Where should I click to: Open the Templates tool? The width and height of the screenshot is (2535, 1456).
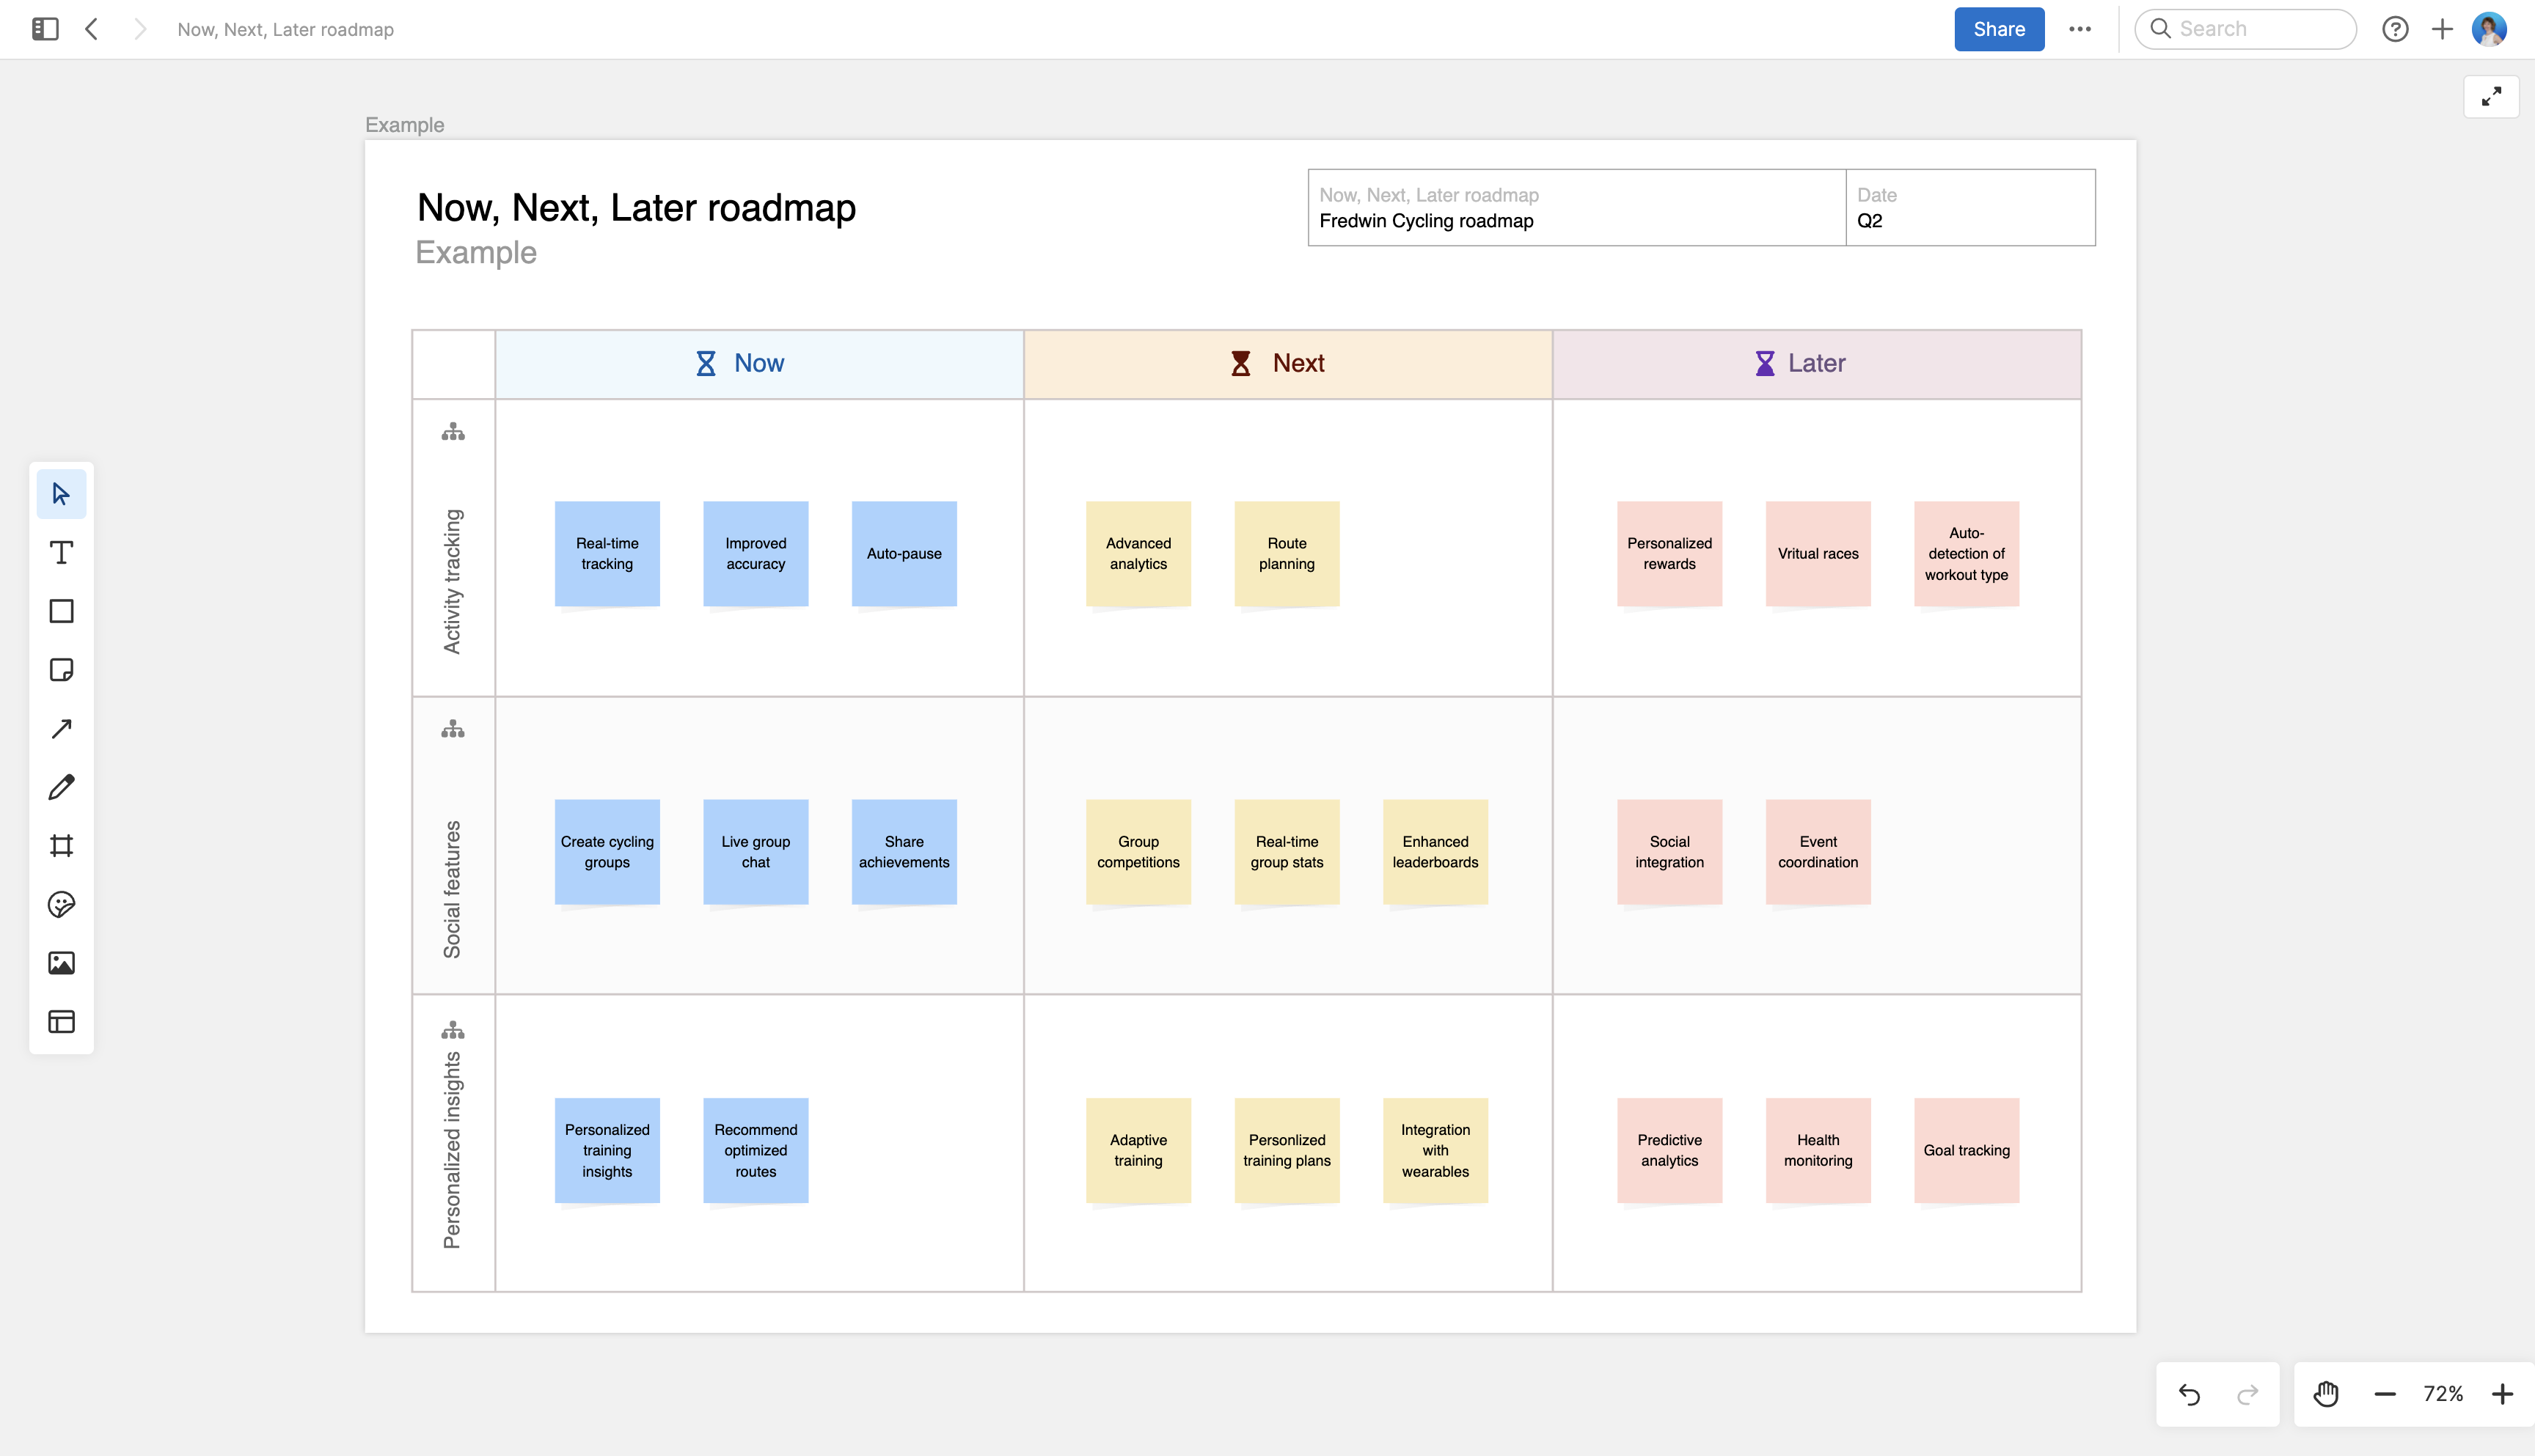pos(61,1022)
